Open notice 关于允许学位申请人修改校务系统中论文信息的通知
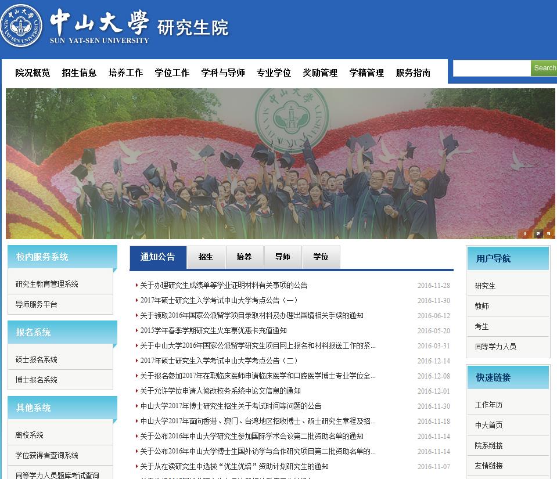Viewport: 557px width, 479px height. click(x=220, y=391)
